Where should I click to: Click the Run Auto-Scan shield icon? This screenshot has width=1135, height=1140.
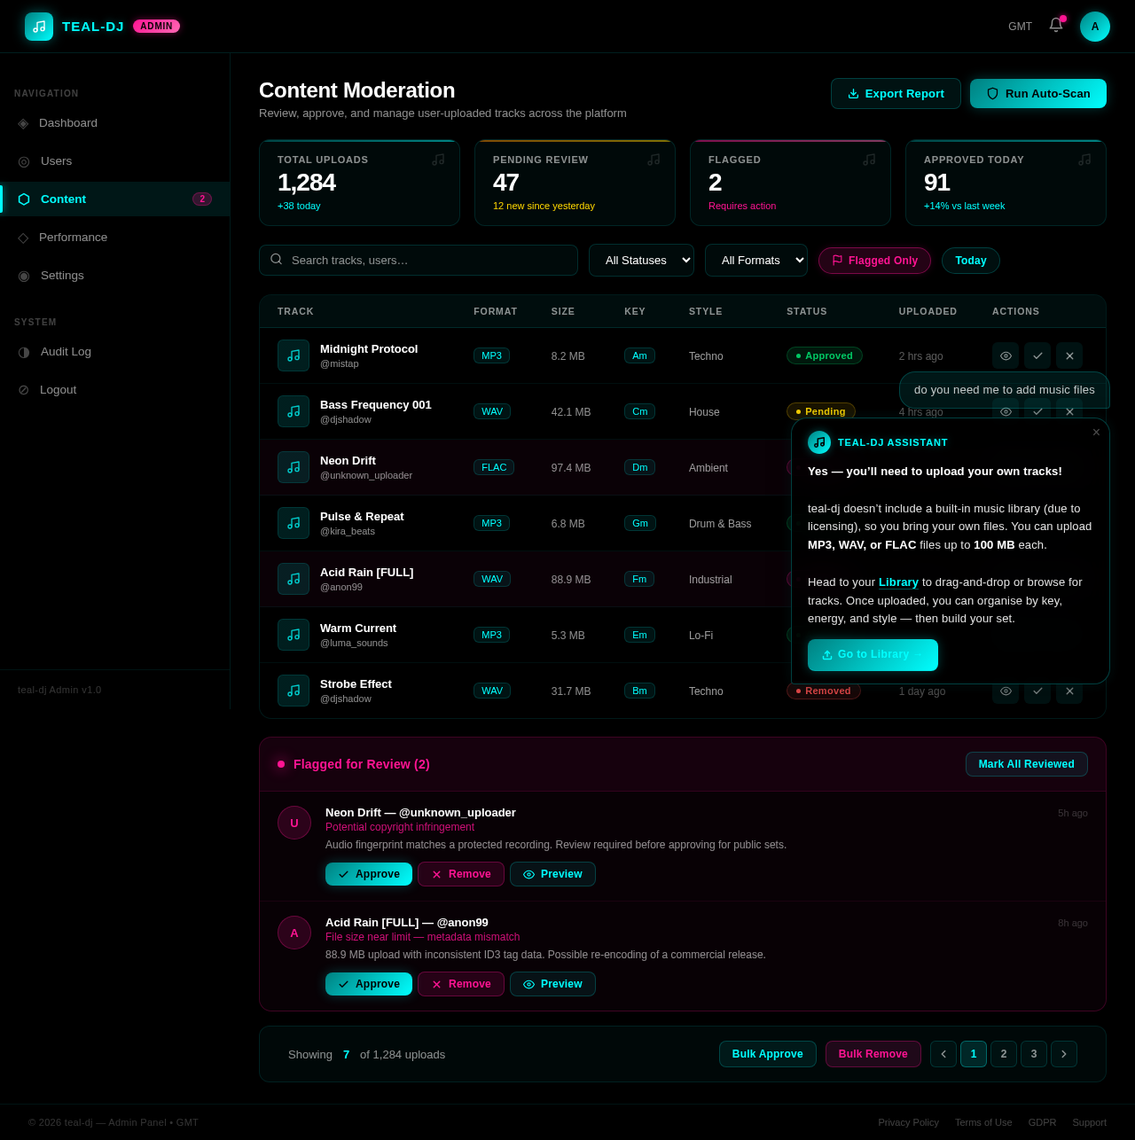point(992,93)
